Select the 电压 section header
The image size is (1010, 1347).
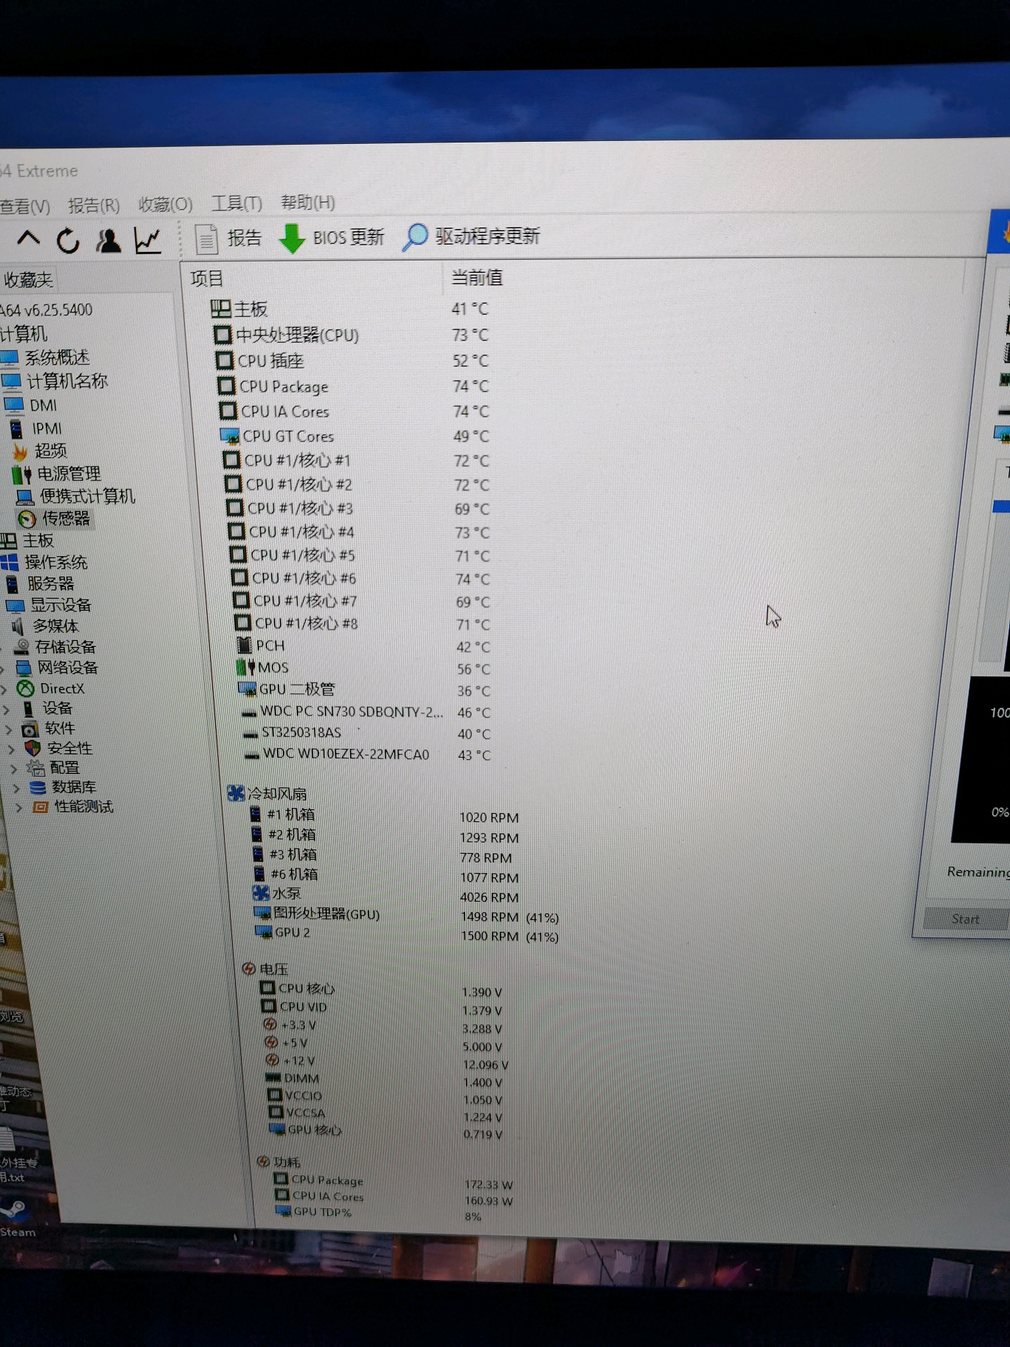tap(264, 969)
